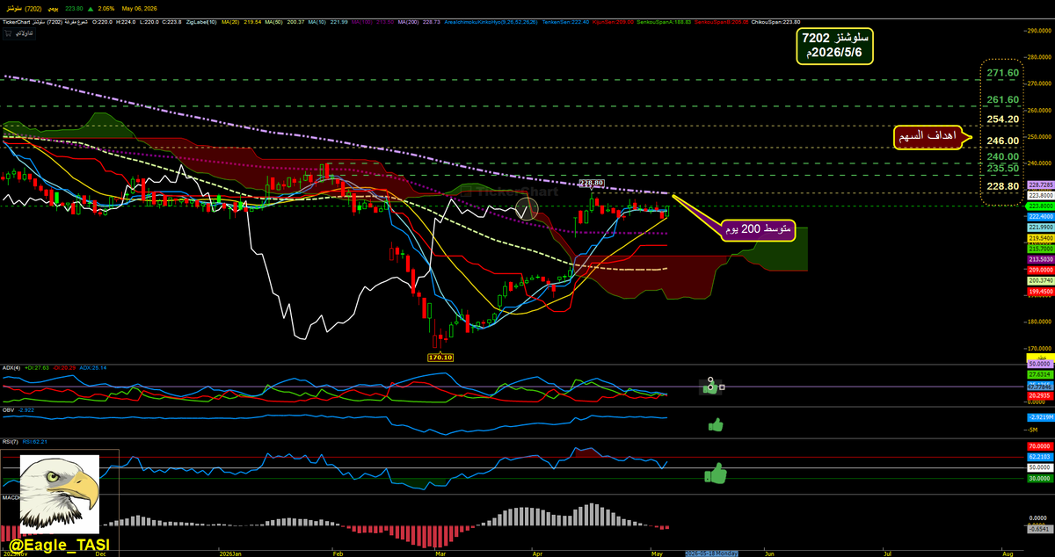Click the 222.4000 blue price axis tag
The height and width of the screenshot is (557, 1055).
(1041, 216)
